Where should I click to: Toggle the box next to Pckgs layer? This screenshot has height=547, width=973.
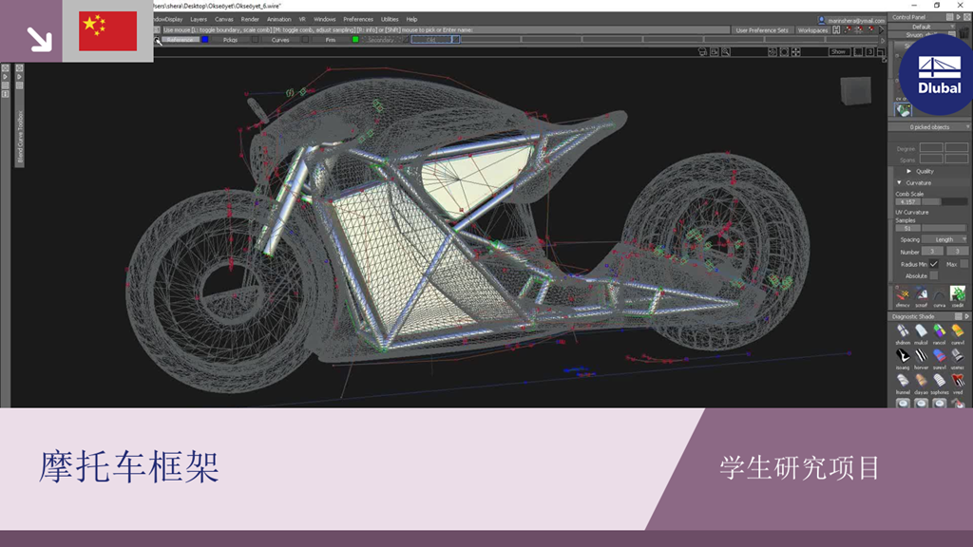(x=255, y=40)
